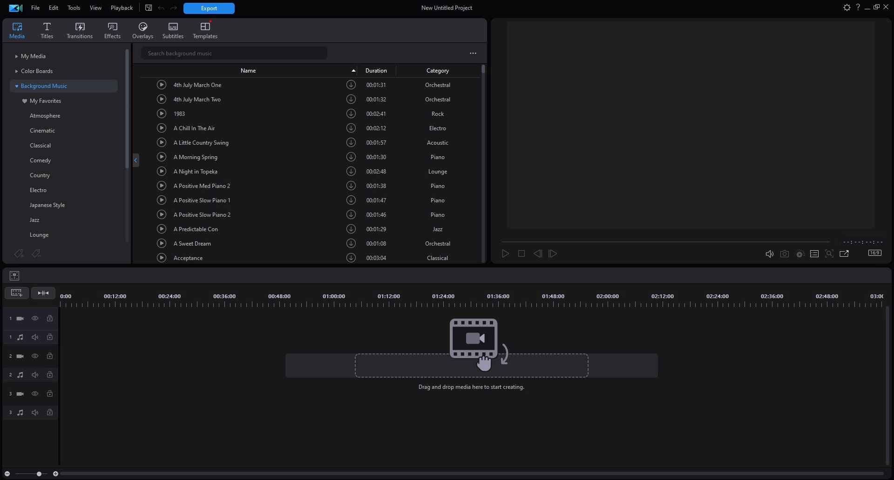Collapse the Background Music node
Image resolution: width=894 pixels, height=480 pixels.
point(17,86)
